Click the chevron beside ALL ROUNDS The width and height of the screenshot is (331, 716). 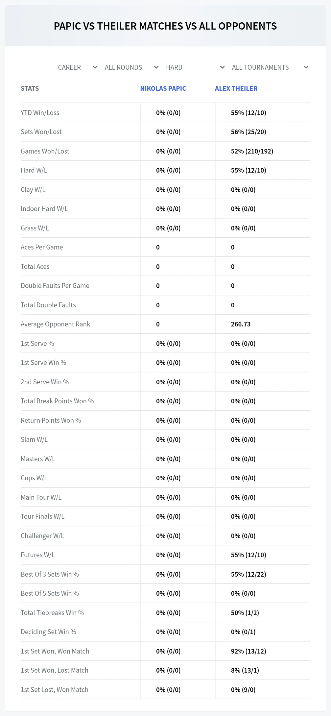(x=156, y=67)
